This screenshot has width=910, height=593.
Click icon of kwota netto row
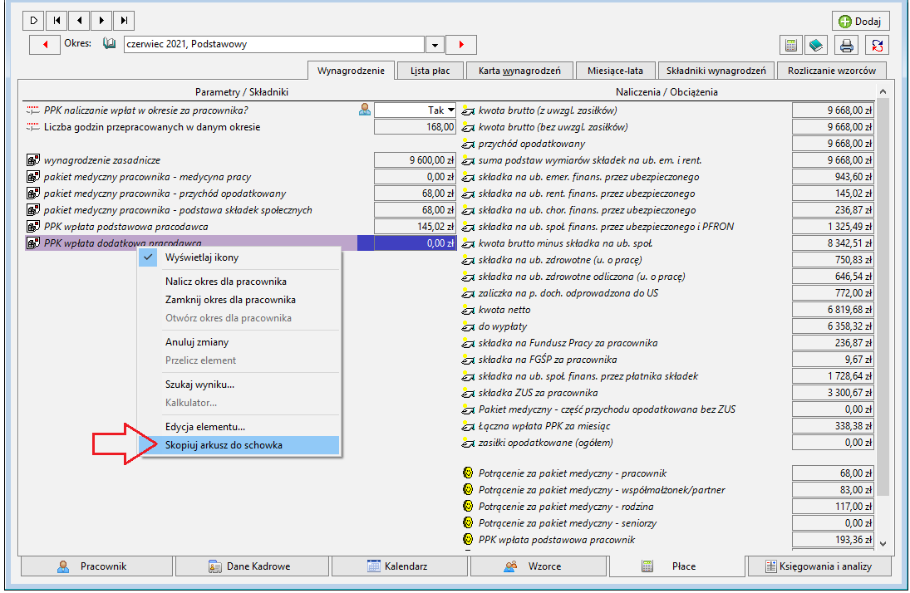click(468, 309)
